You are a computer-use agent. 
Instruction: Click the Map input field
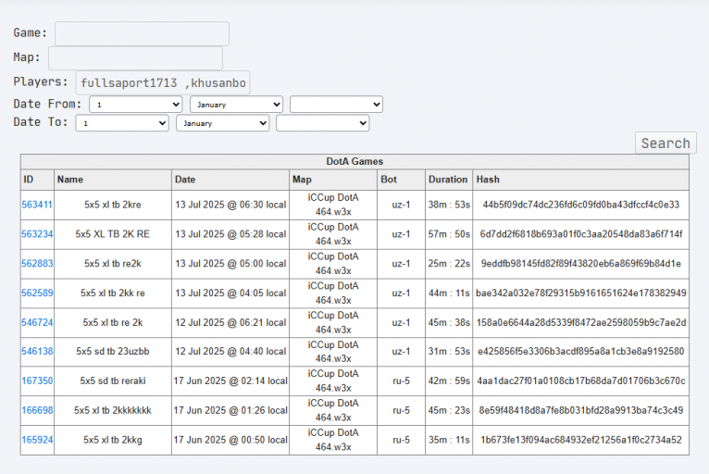pos(136,58)
